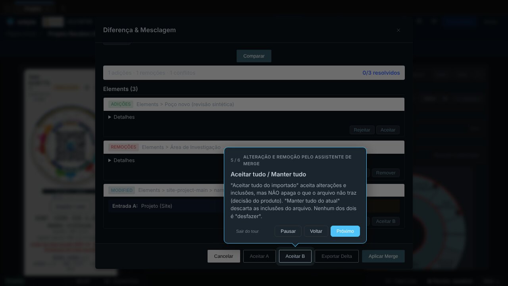The width and height of the screenshot is (508, 286).
Task: Click the ADIÇÕES badge
Action: point(121,104)
